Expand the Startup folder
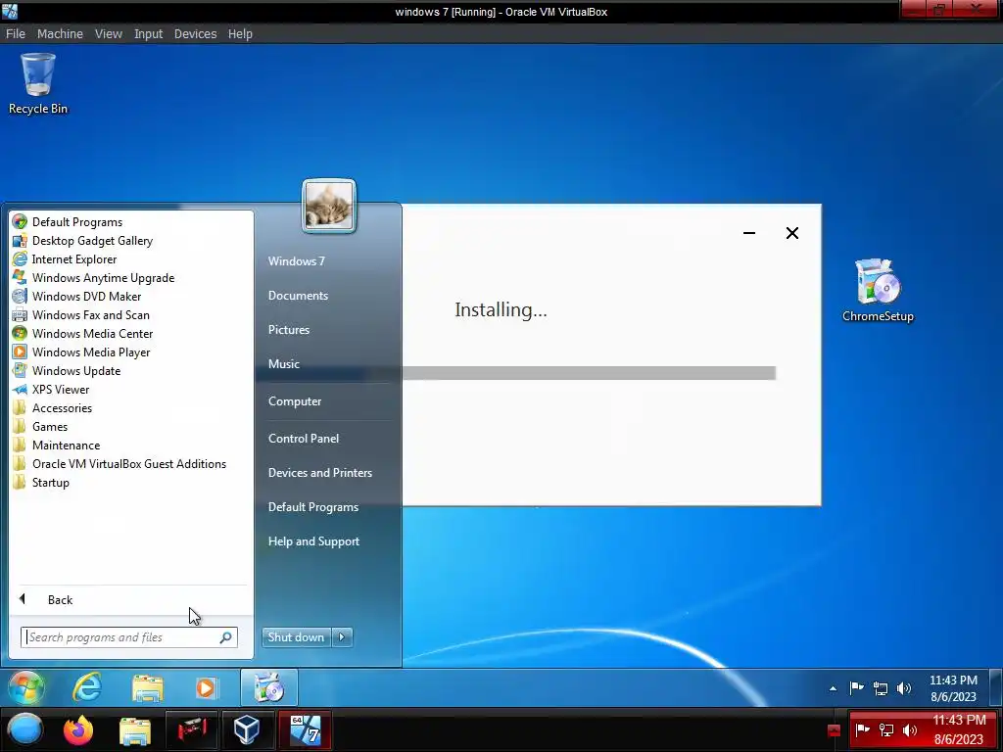This screenshot has height=752, width=1003. tap(50, 482)
